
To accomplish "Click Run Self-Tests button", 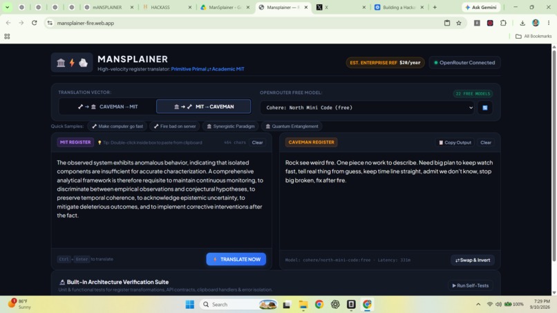I will click(x=471, y=285).
